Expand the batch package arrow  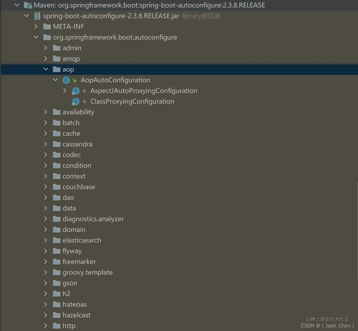[46, 123]
